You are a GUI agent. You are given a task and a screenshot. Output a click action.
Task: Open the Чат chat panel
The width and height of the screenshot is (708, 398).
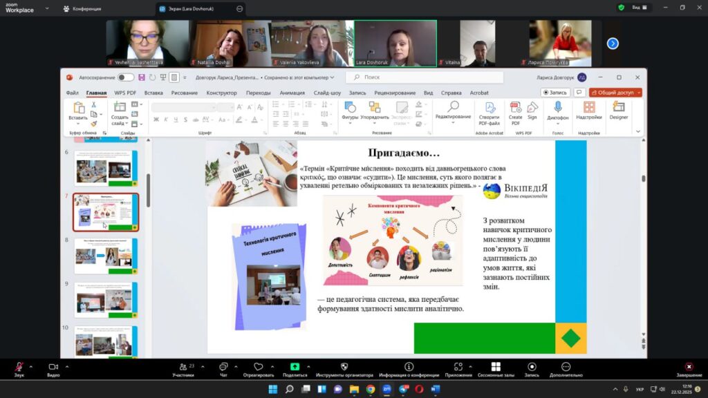(223, 367)
